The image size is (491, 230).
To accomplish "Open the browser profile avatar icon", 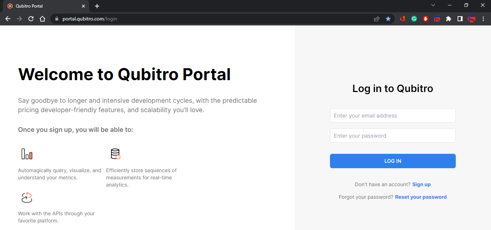I will coord(472,19).
